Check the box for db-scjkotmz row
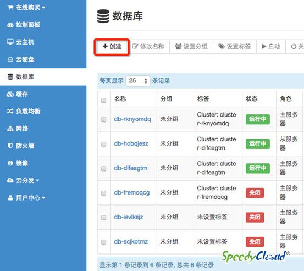The width and height of the screenshot is (304, 271). click(x=104, y=242)
